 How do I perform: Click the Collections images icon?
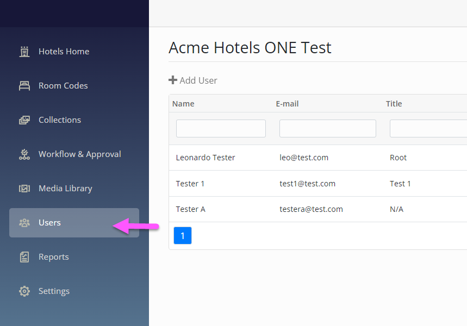click(x=24, y=120)
